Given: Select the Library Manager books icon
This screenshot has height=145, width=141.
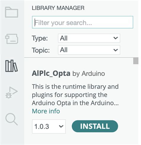Looking at the screenshot, I should (x=12, y=66).
